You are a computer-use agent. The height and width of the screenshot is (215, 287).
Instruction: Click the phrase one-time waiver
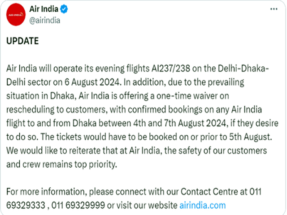tap(183, 96)
